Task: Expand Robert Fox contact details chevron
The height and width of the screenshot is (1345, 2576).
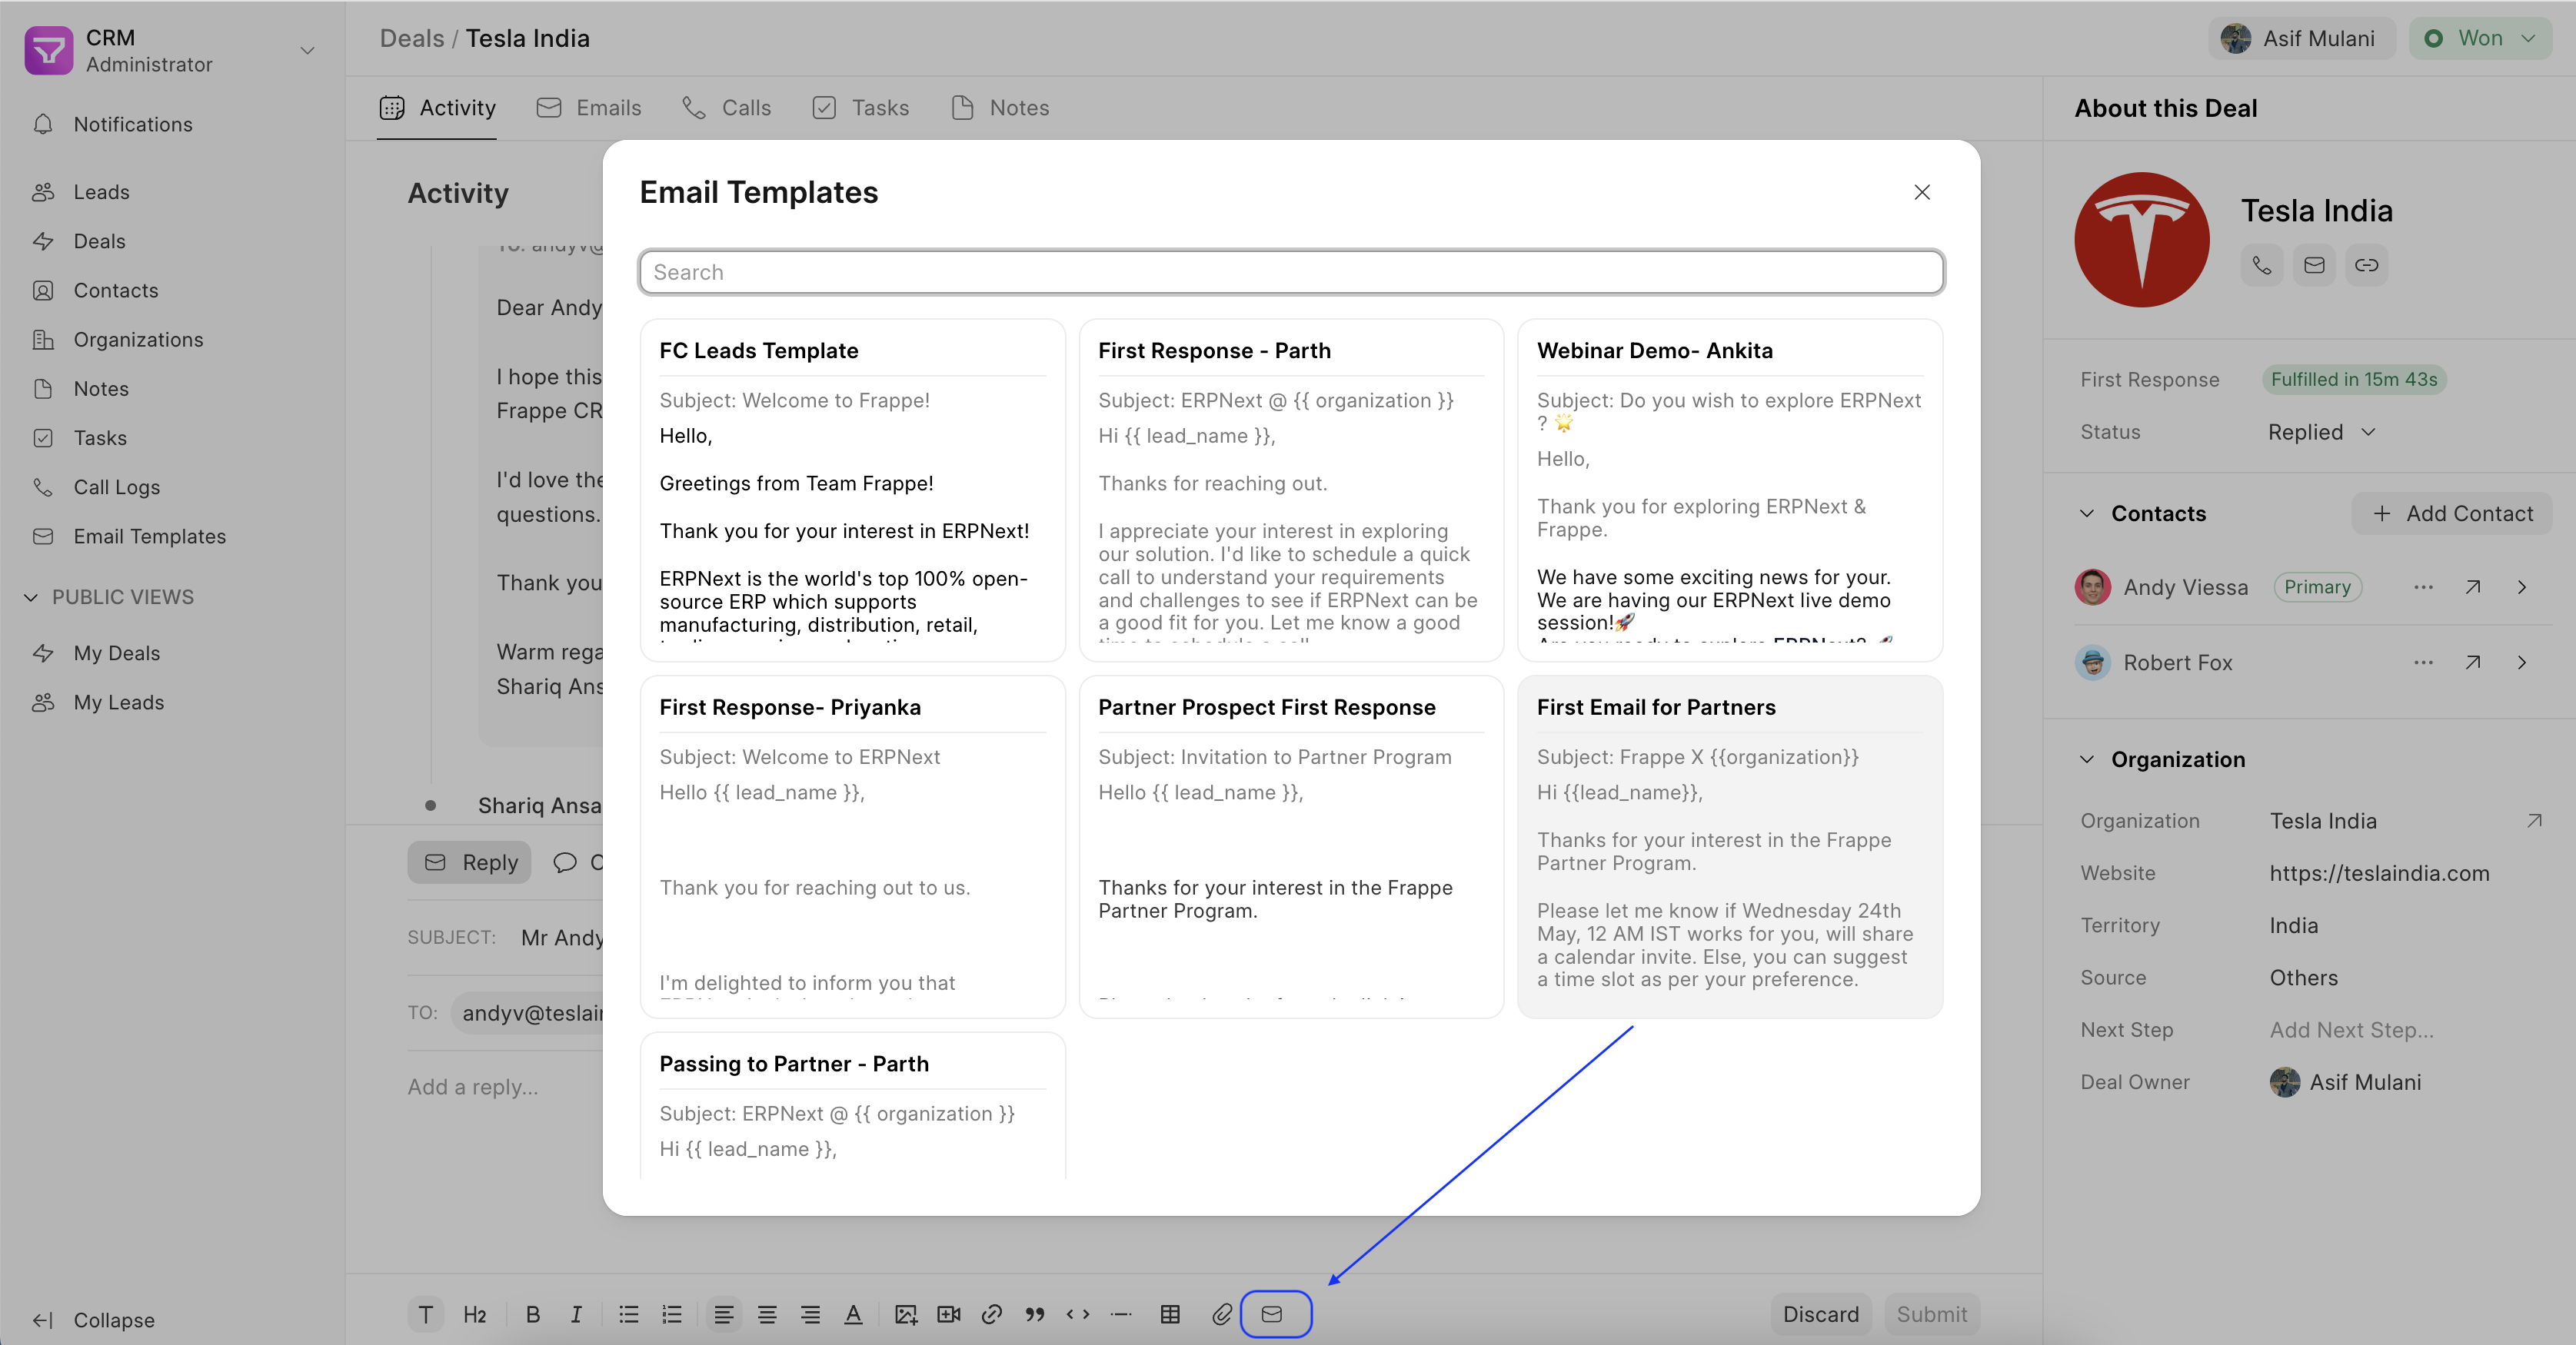Action: click(x=2522, y=662)
